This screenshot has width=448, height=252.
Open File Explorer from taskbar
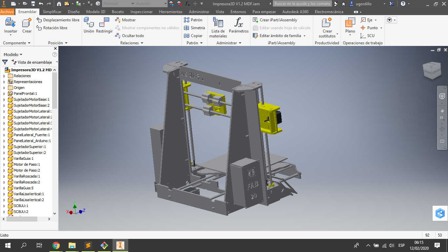coord(72,245)
